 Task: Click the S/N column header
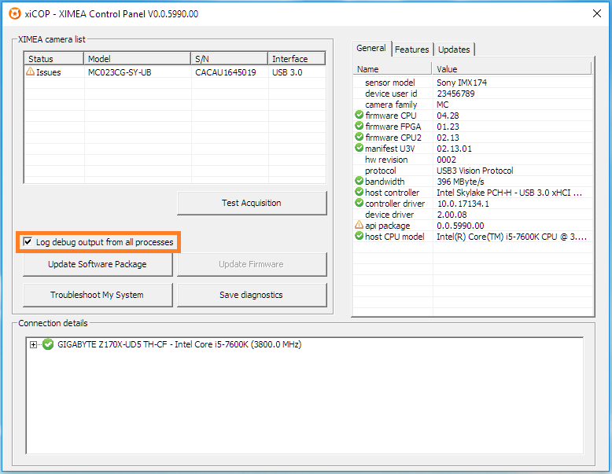(230, 58)
